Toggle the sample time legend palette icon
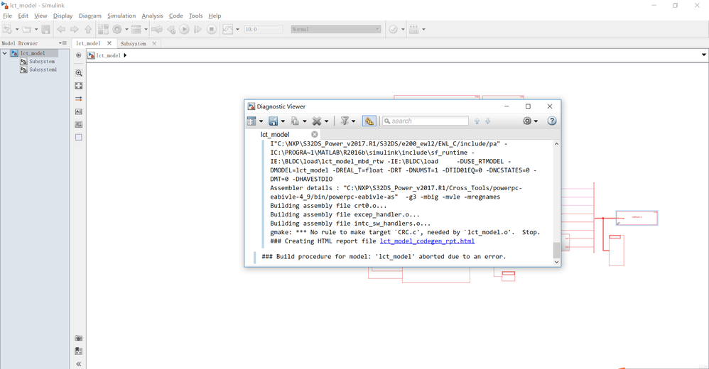Image resolution: width=709 pixels, height=369 pixels. click(x=79, y=99)
